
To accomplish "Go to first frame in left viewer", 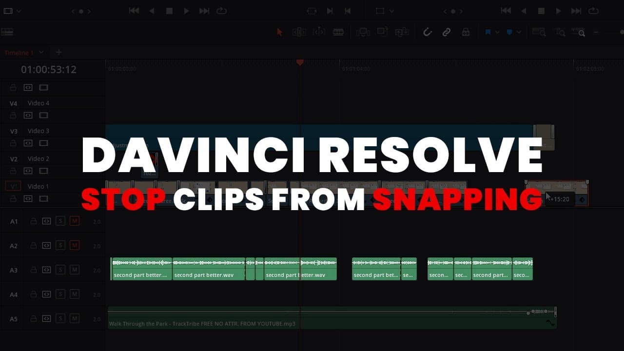I will (134, 11).
